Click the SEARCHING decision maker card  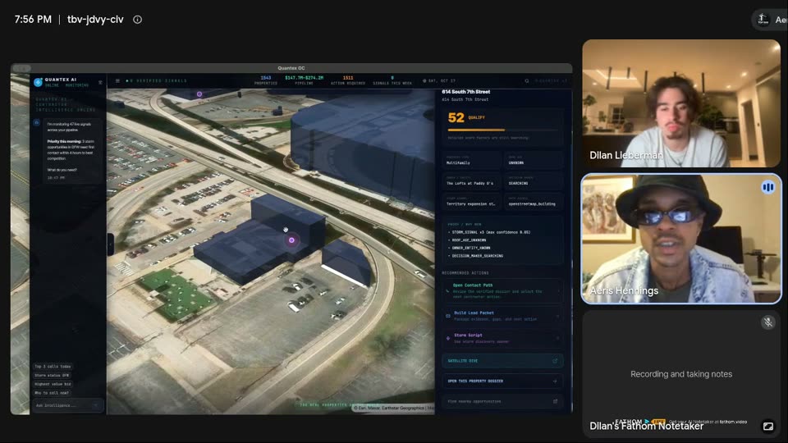pyautogui.click(x=534, y=180)
